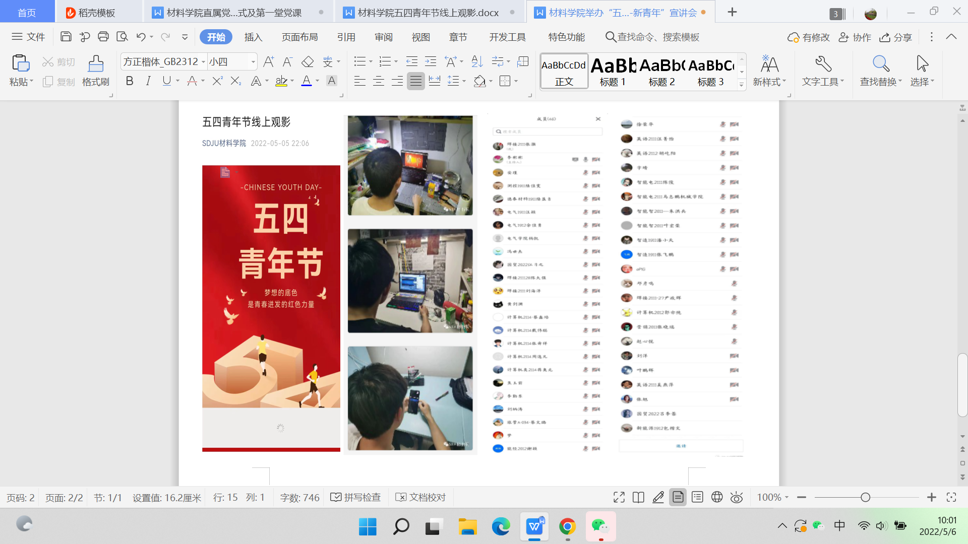Image resolution: width=968 pixels, height=544 pixels.
Task: Toggle spell check (拼写检查) in status bar
Action: pos(355,498)
